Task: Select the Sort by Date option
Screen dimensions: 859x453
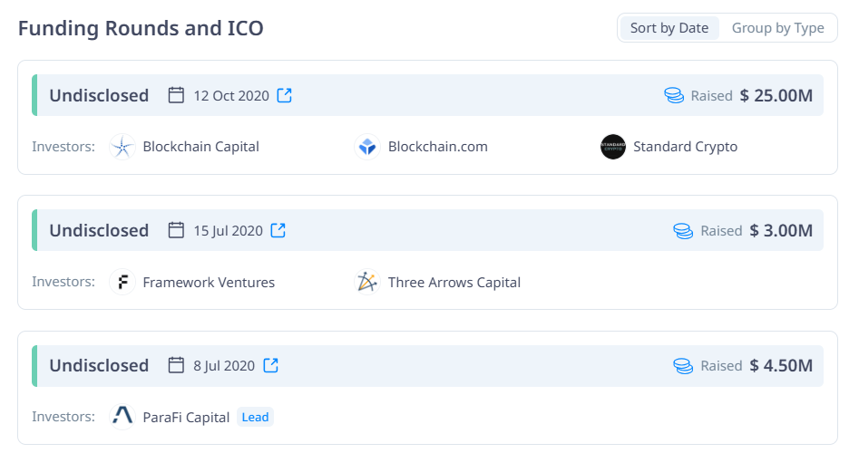Action: click(669, 28)
